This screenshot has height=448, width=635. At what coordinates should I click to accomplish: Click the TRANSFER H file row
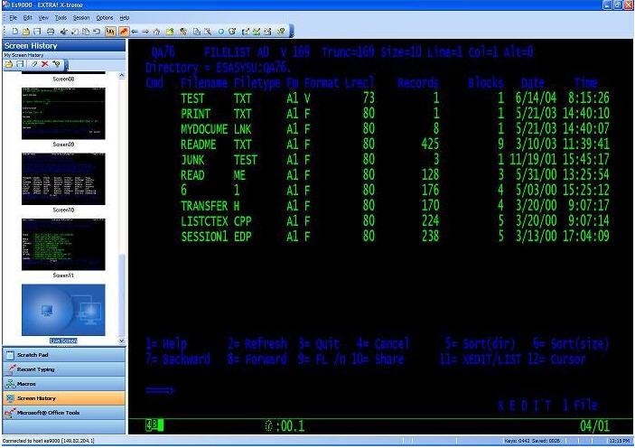click(395, 206)
